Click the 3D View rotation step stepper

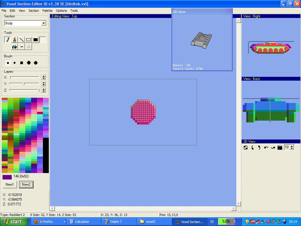[292, 147]
